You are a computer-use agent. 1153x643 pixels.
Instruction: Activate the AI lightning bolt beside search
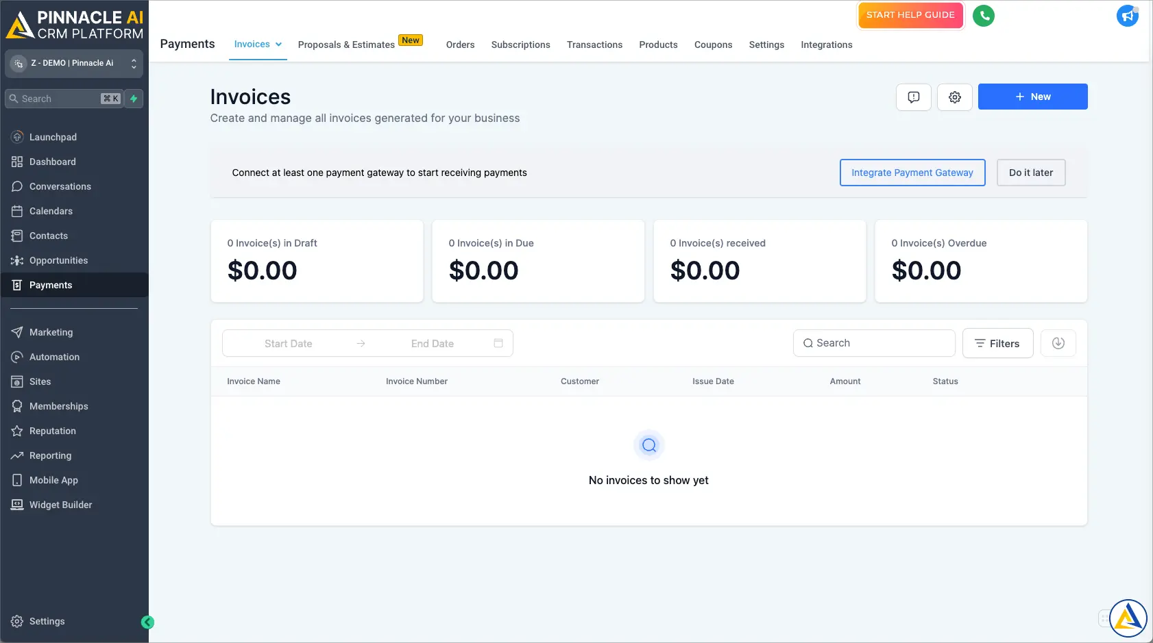[x=134, y=98]
